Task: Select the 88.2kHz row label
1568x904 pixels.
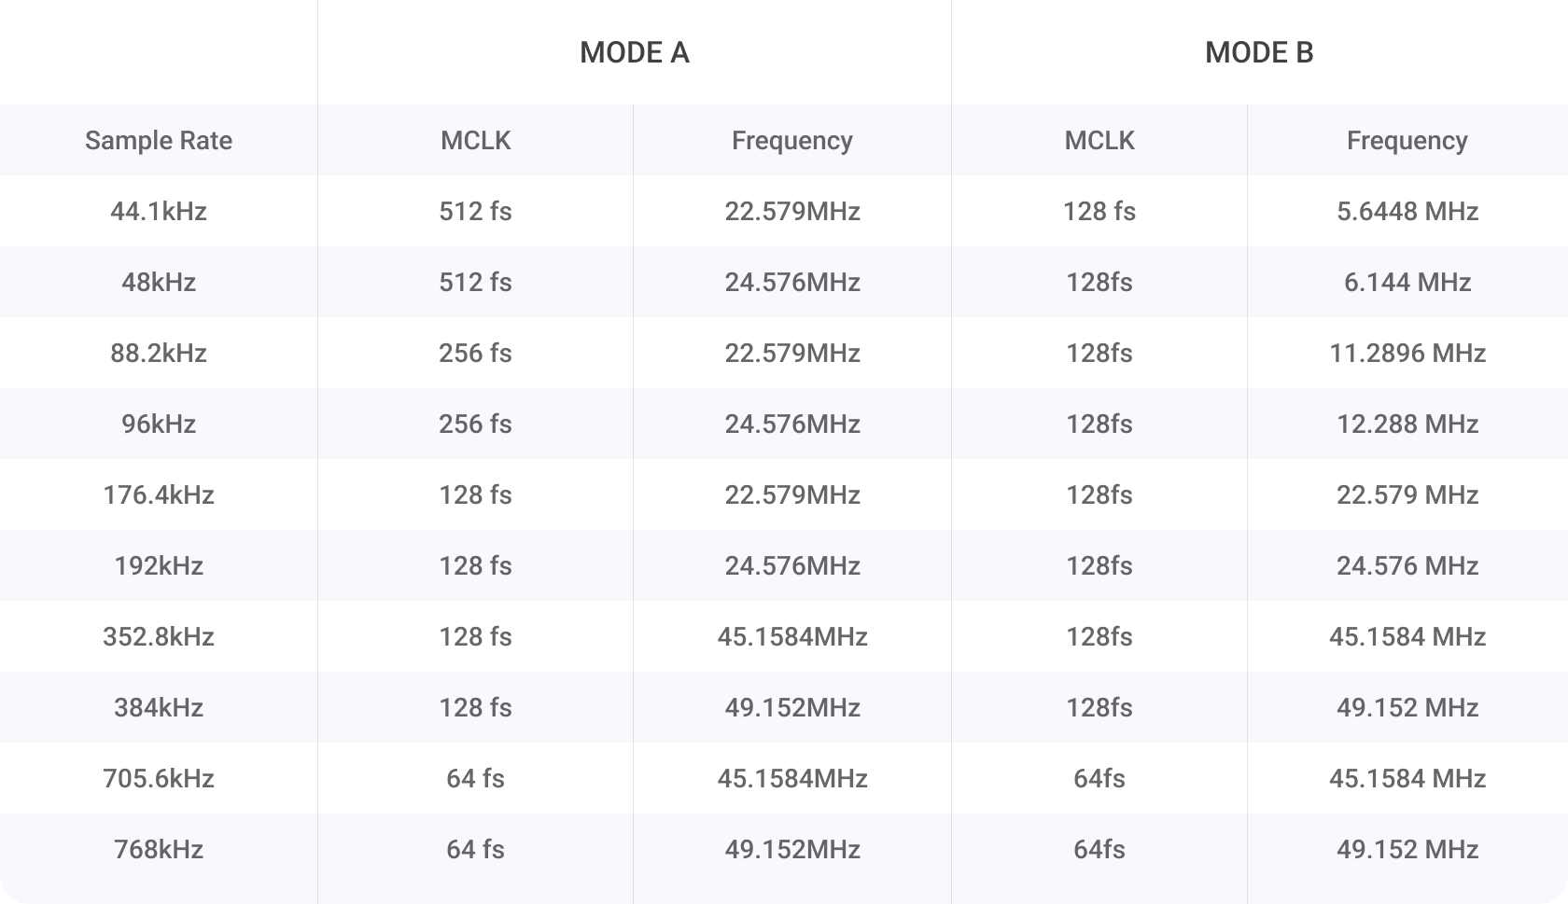Action: [x=159, y=353]
